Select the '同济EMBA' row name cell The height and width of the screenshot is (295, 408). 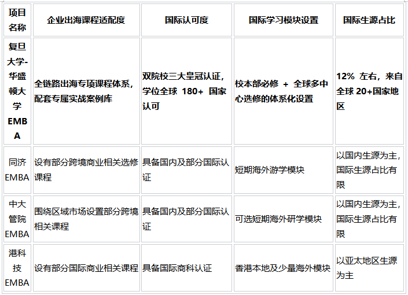pyautogui.click(x=17, y=170)
